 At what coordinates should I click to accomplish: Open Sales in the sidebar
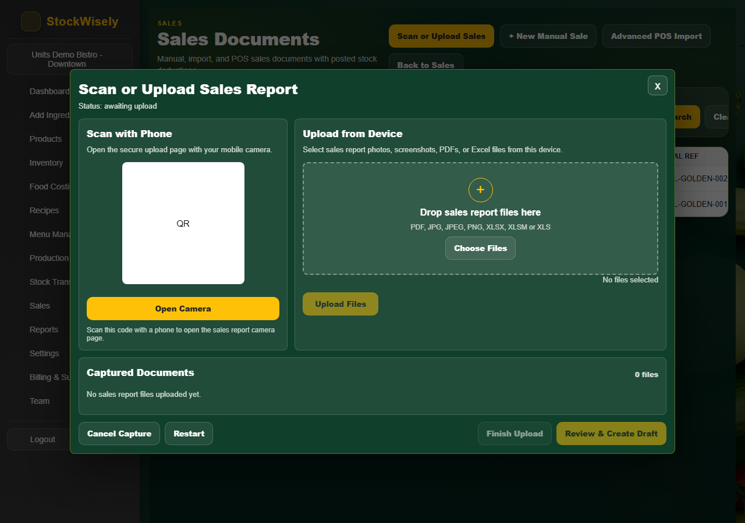40,306
